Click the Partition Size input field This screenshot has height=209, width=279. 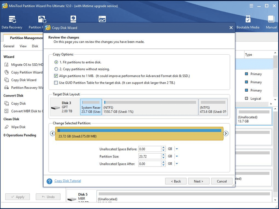click(150, 156)
